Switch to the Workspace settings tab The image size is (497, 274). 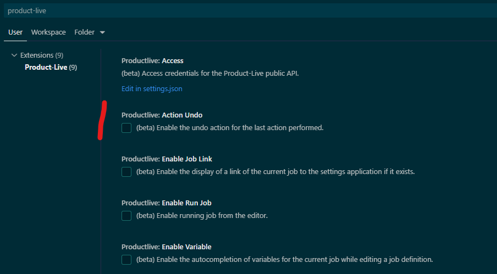pyautogui.click(x=48, y=32)
